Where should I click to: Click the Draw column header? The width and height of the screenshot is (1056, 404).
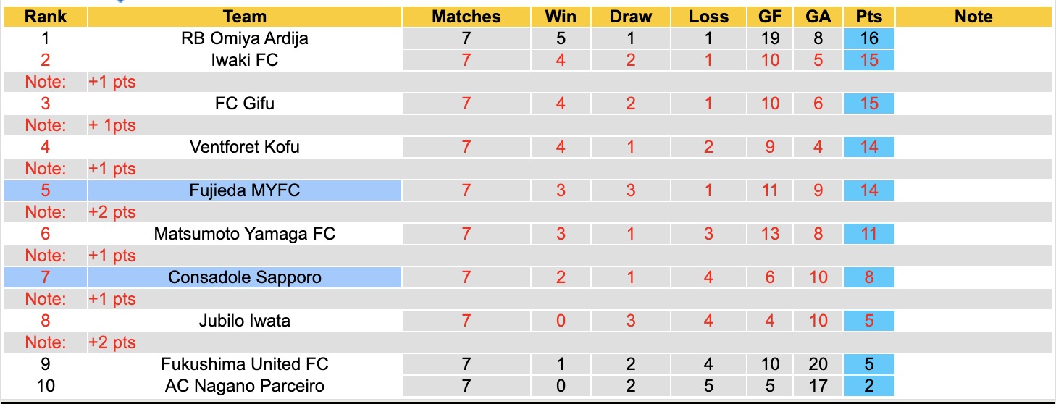(631, 17)
